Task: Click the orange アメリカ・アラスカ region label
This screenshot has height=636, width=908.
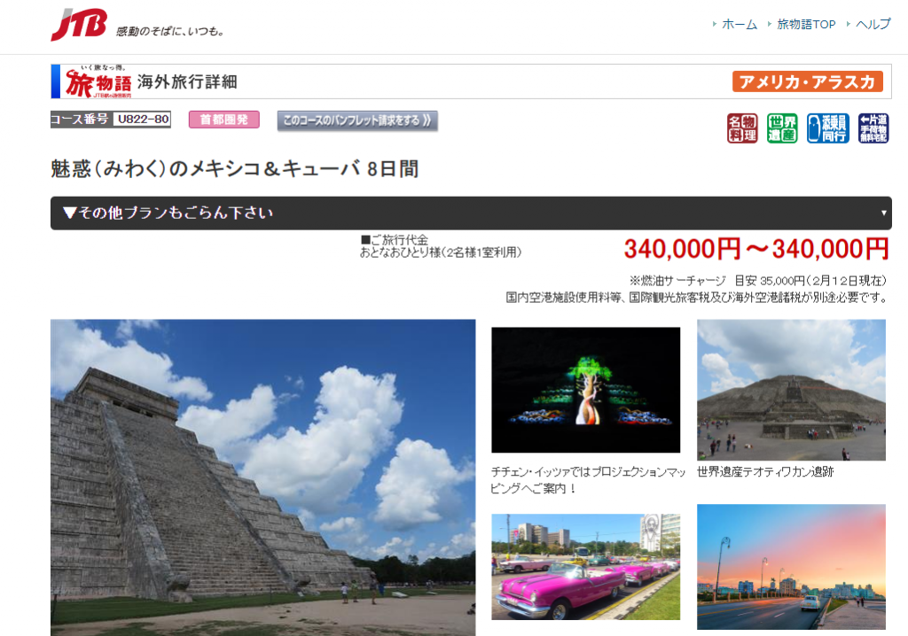Action: coord(807,81)
